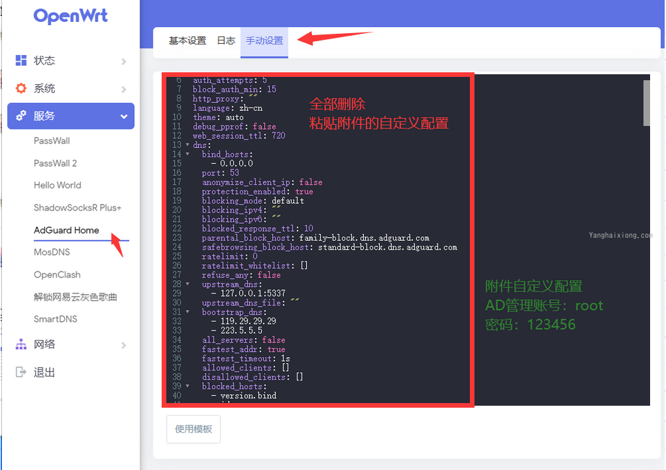Screen dimensions: 666x470
Task: Open 解锁网易云灰色歌曲 page
Action: point(75,297)
